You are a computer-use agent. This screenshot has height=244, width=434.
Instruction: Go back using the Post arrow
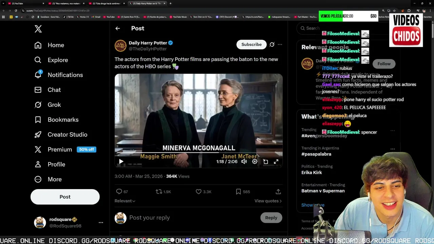pyautogui.click(x=118, y=28)
